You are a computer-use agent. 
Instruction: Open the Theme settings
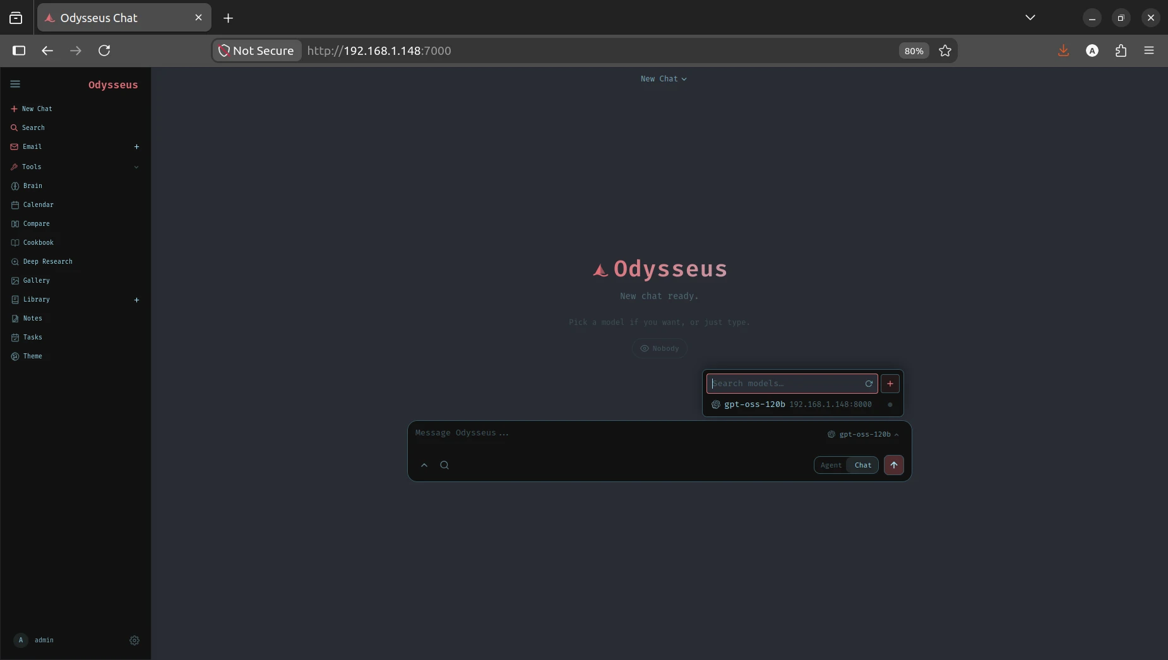pyautogui.click(x=27, y=356)
